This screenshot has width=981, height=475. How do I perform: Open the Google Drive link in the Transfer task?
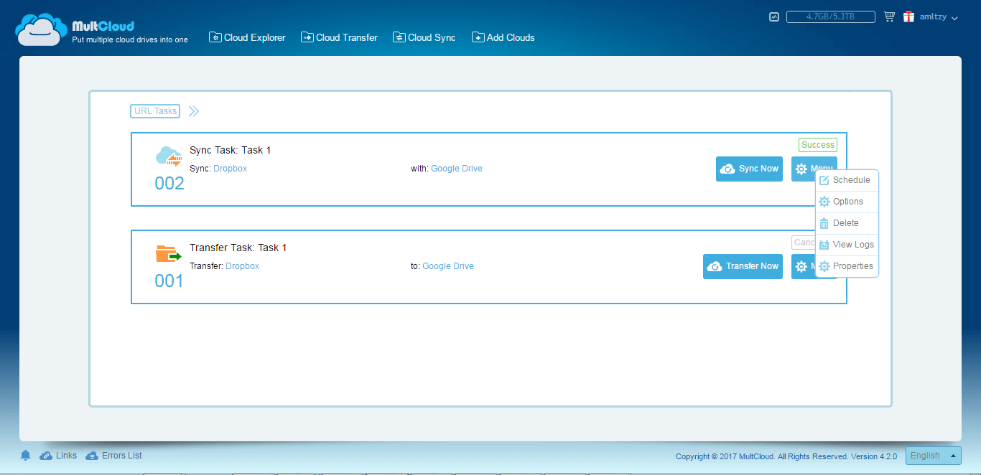coord(448,266)
